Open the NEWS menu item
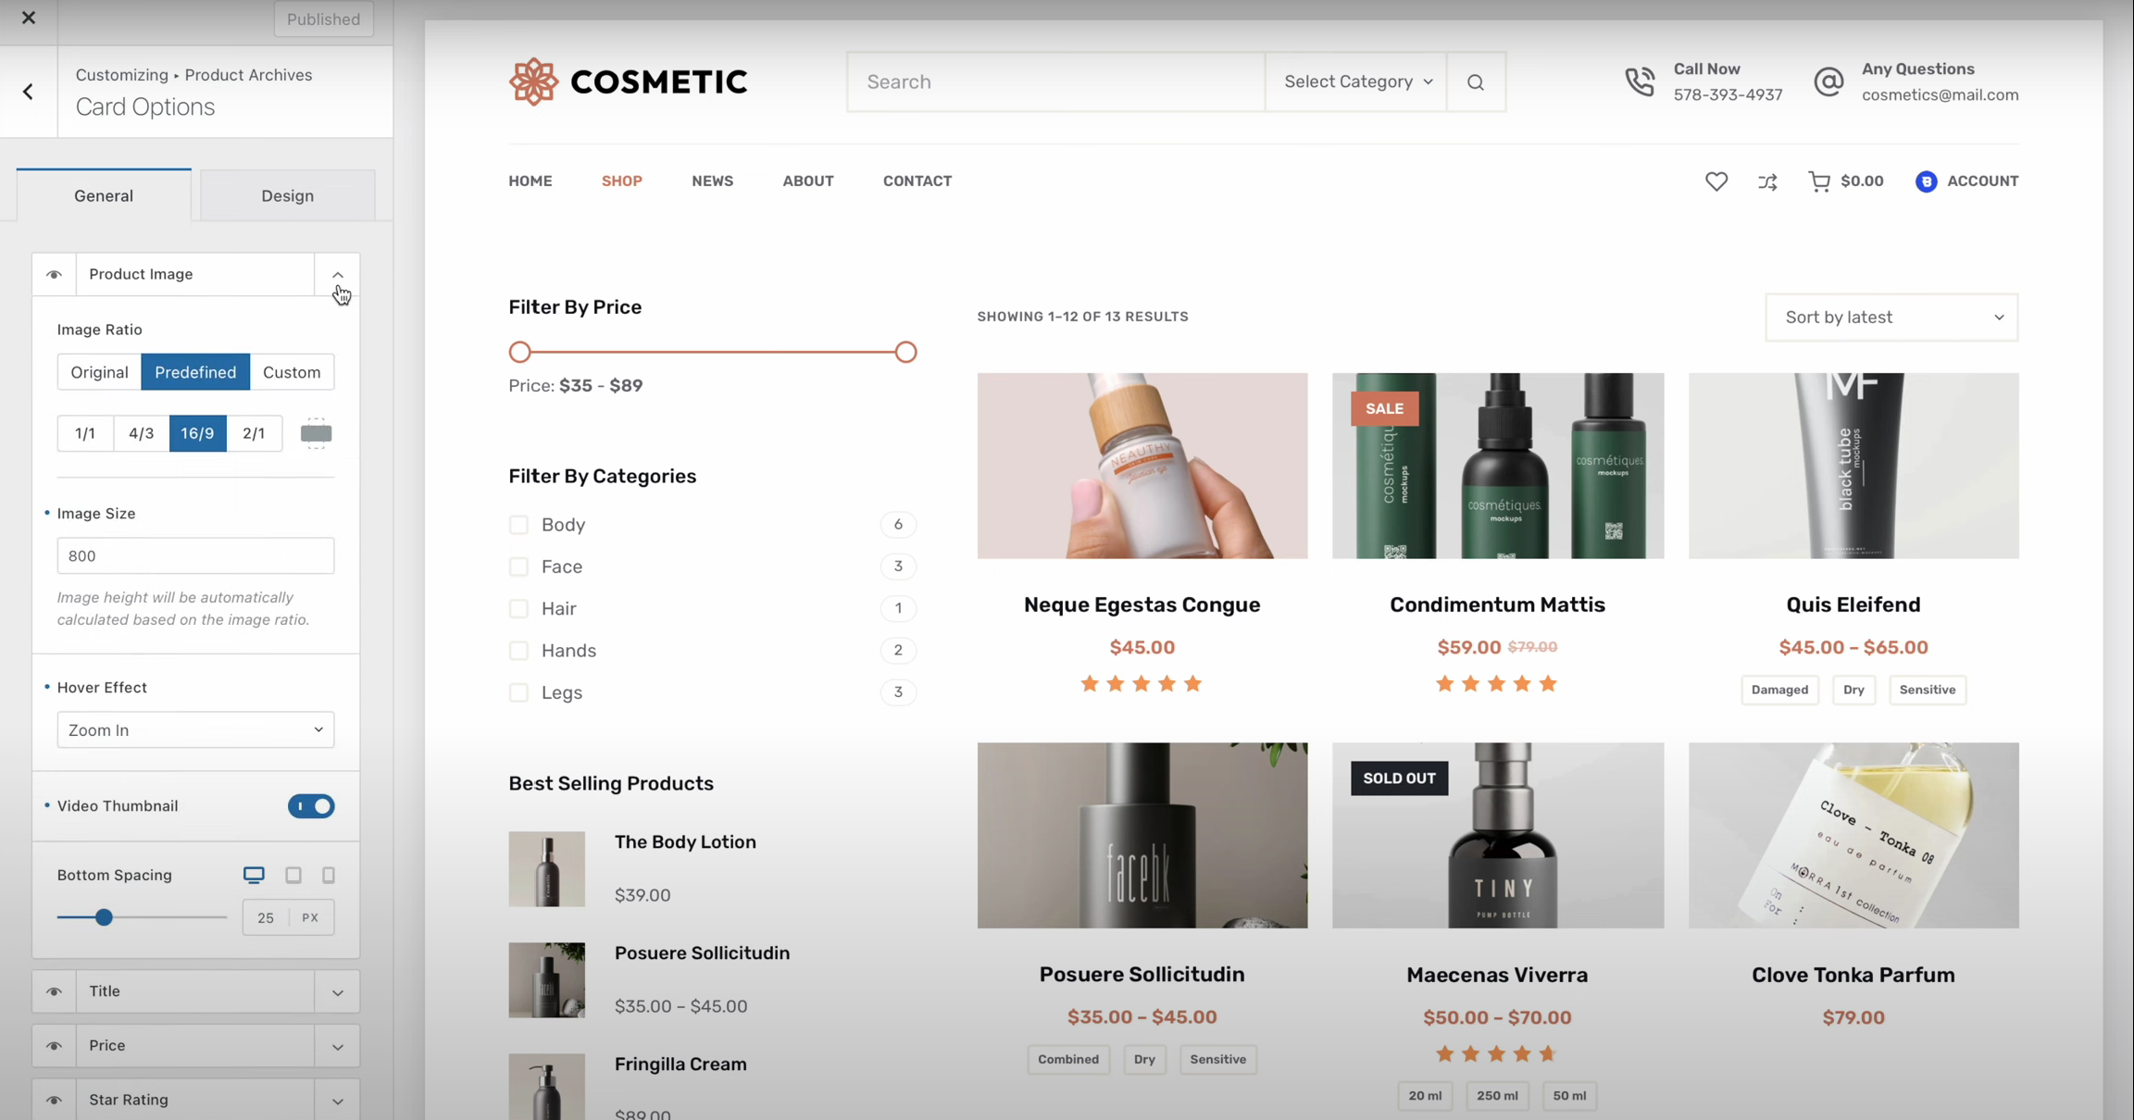Viewport: 2134px width, 1120px height. tap(712, 181)
